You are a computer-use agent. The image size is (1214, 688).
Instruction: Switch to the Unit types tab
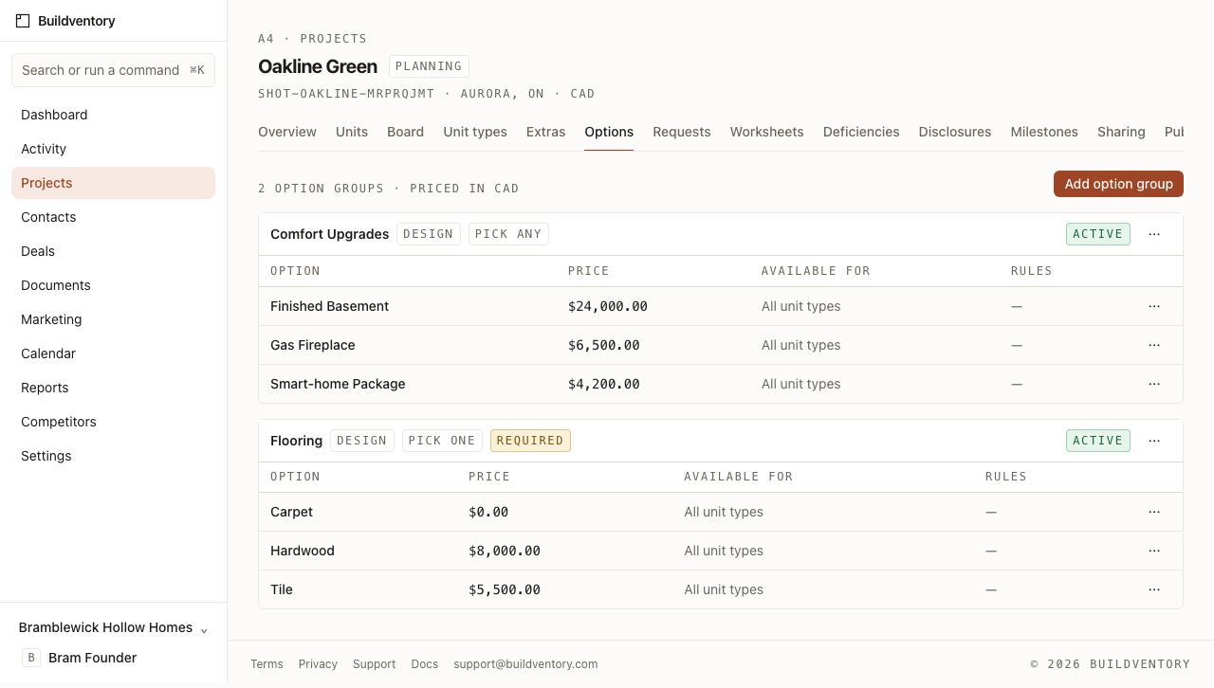[x=475, y=132]
